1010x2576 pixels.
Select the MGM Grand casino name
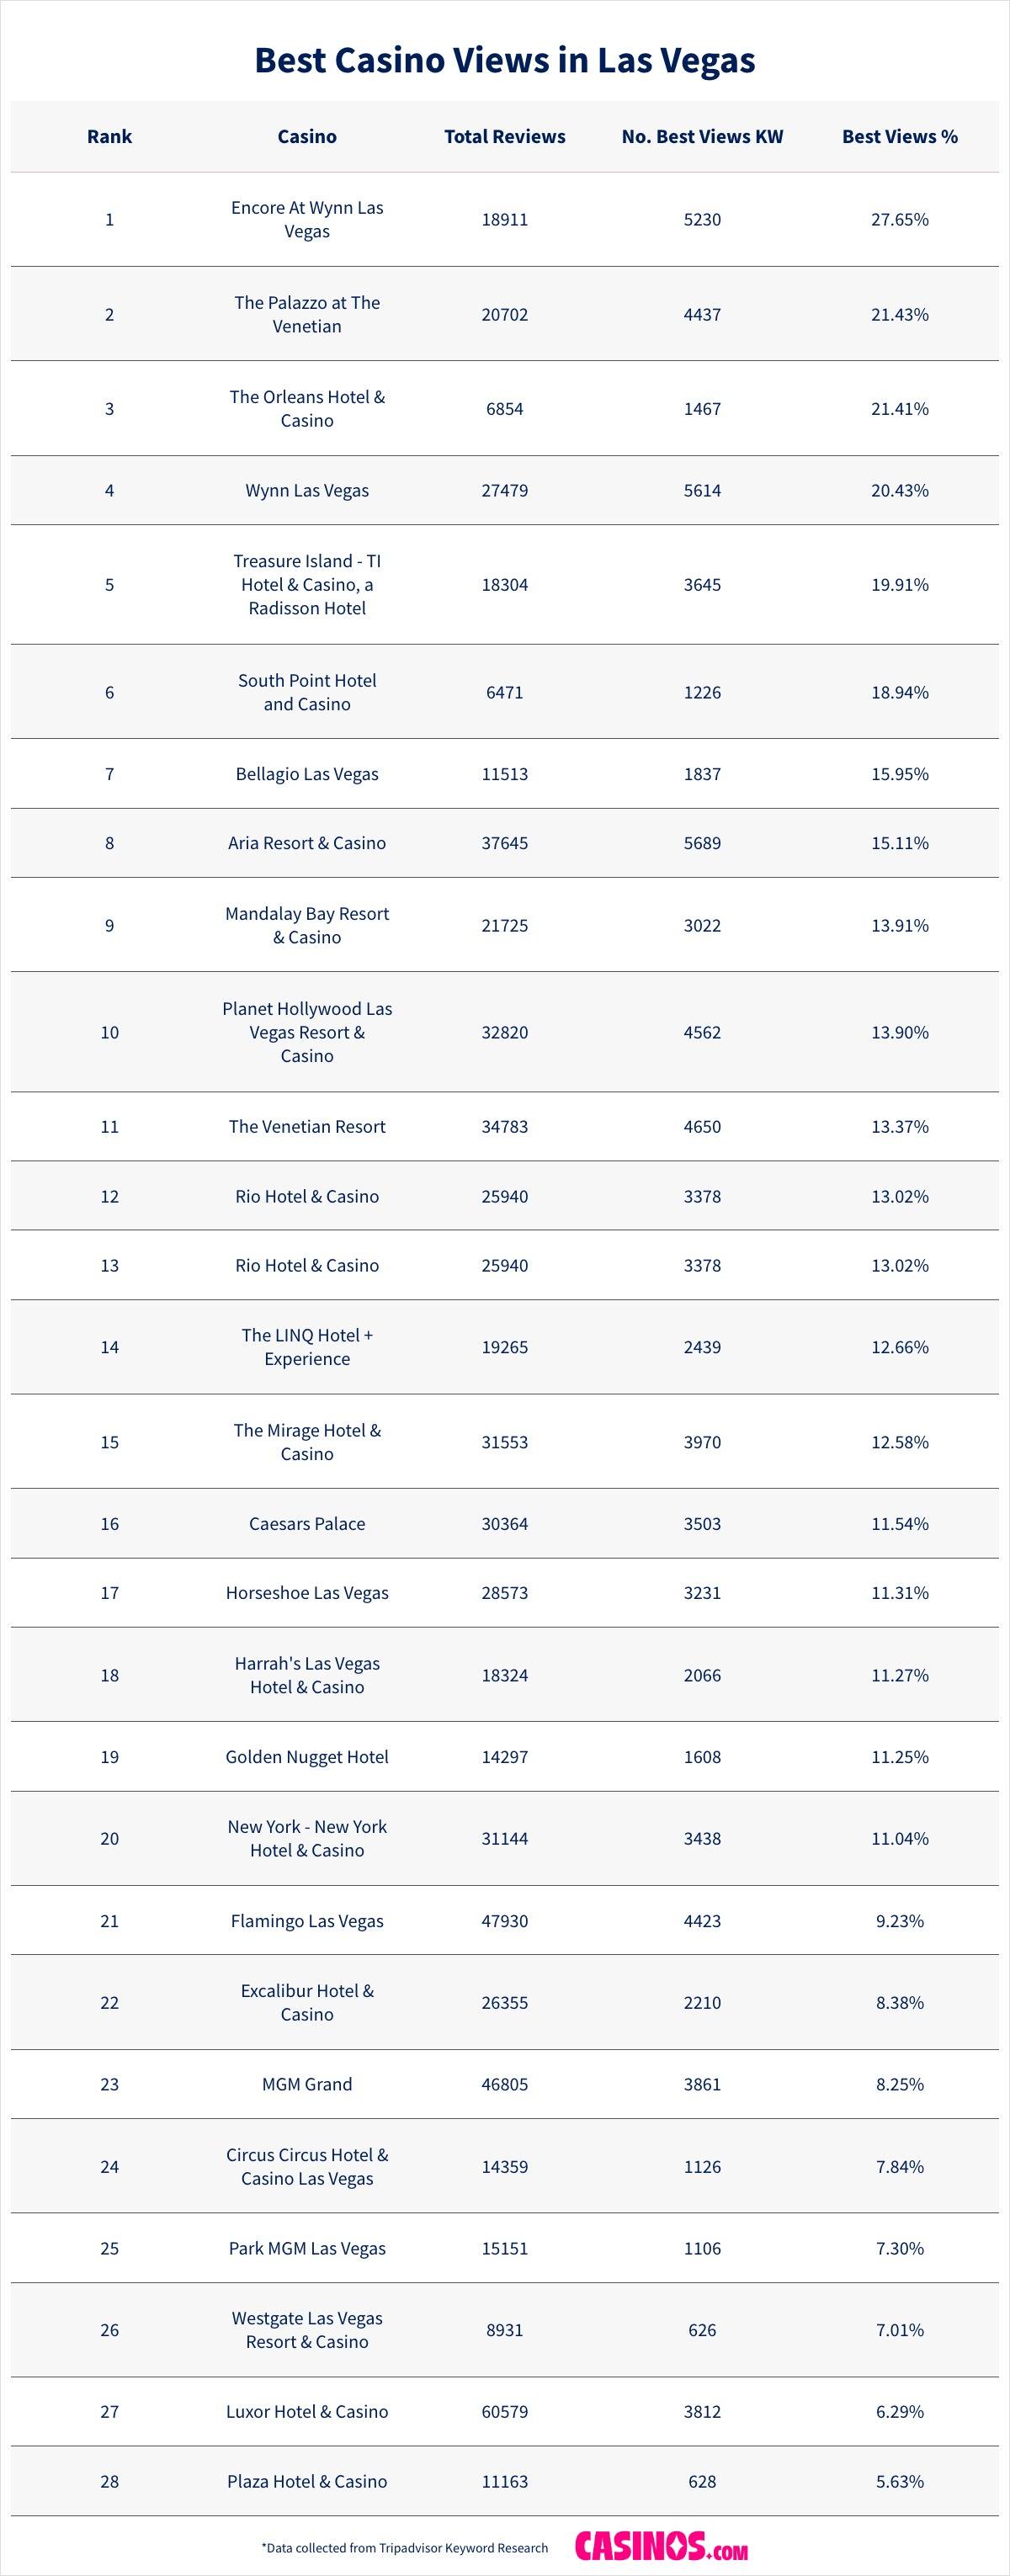(x=307, y=2084)
